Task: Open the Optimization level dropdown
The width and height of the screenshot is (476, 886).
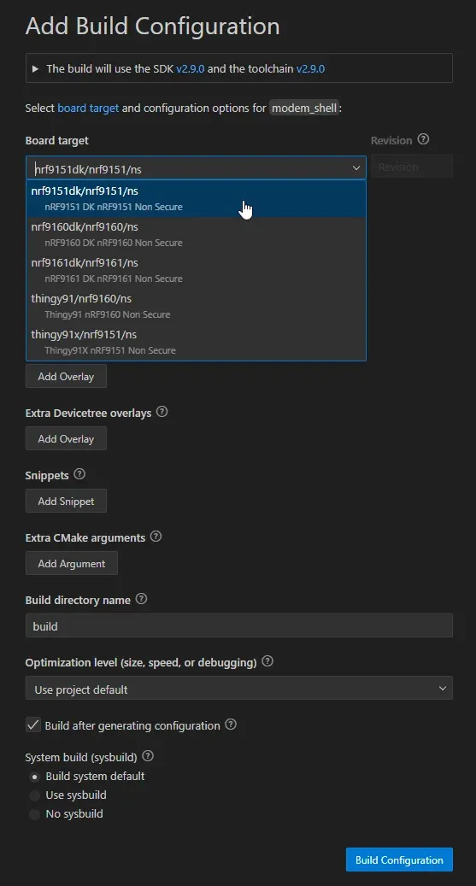Action: 239,689
